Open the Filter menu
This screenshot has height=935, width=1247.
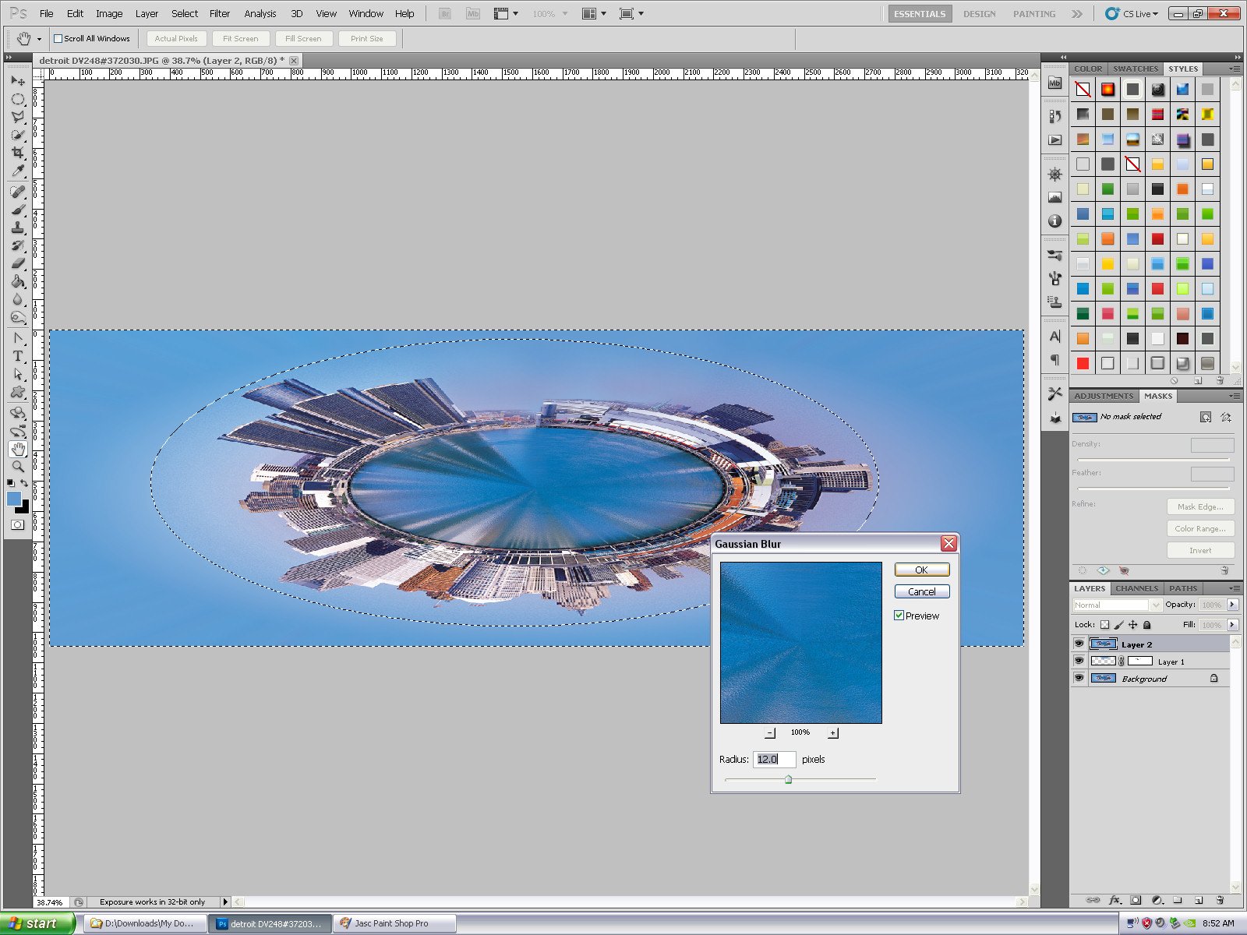point(219,13)
